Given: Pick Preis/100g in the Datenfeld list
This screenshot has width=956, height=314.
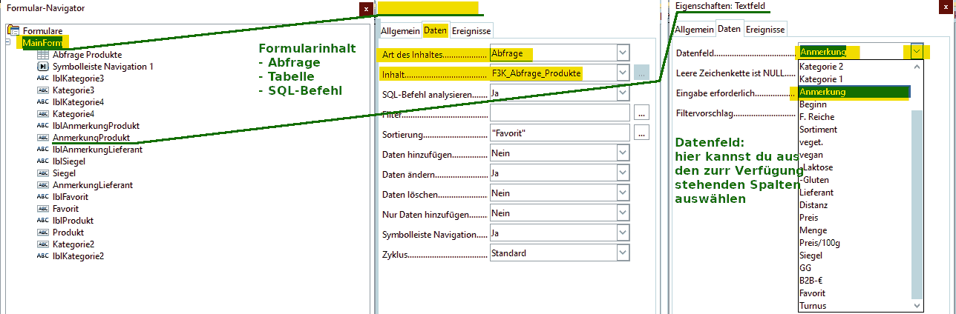Looking at the screenshot, I should (x=819, y=243).
